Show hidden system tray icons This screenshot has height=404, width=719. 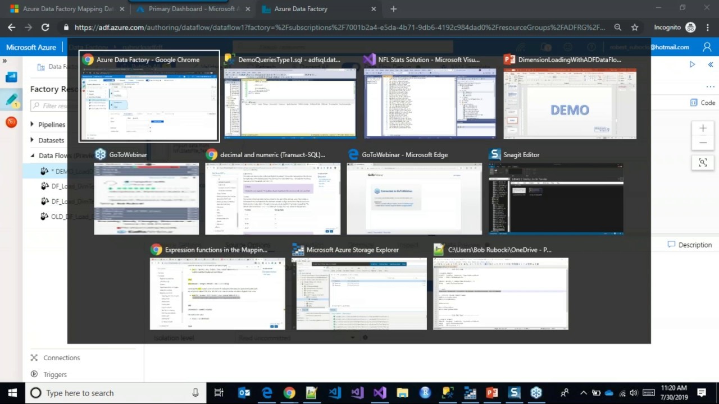(x=583, y=393)
